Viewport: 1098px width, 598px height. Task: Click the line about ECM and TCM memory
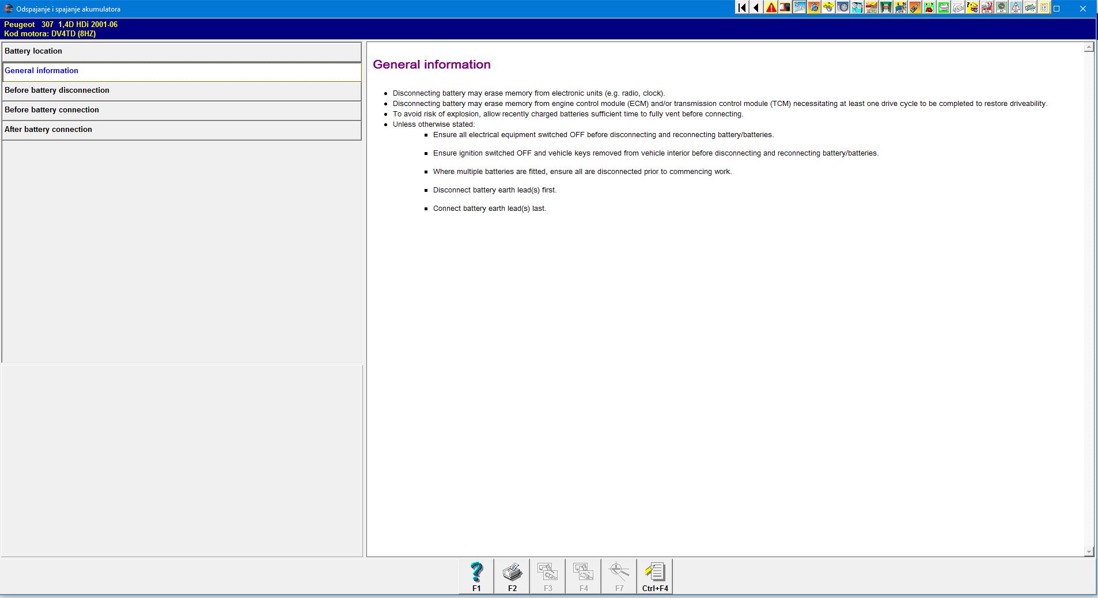pyautogui.click(x=720, y=104)
